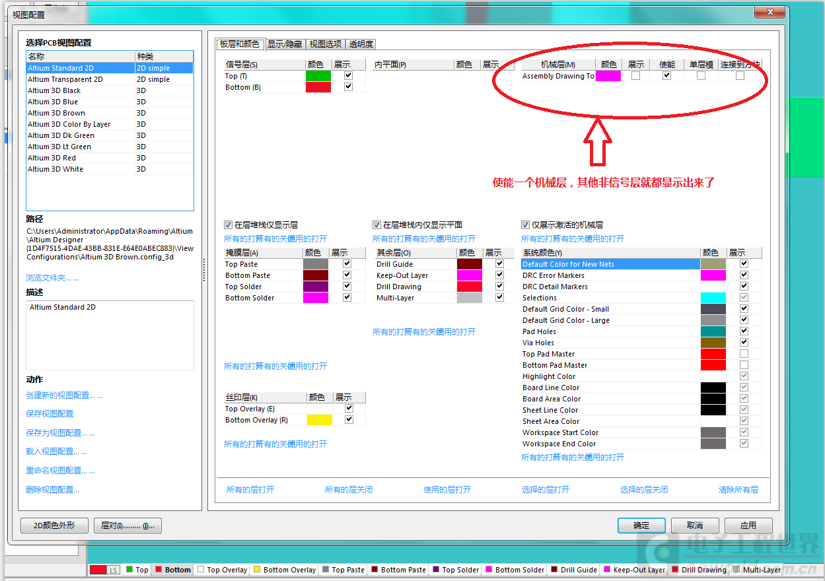Click Assembly Drawing To magenta color swatch
825x581 pixels.
click(x=608, y=76)
